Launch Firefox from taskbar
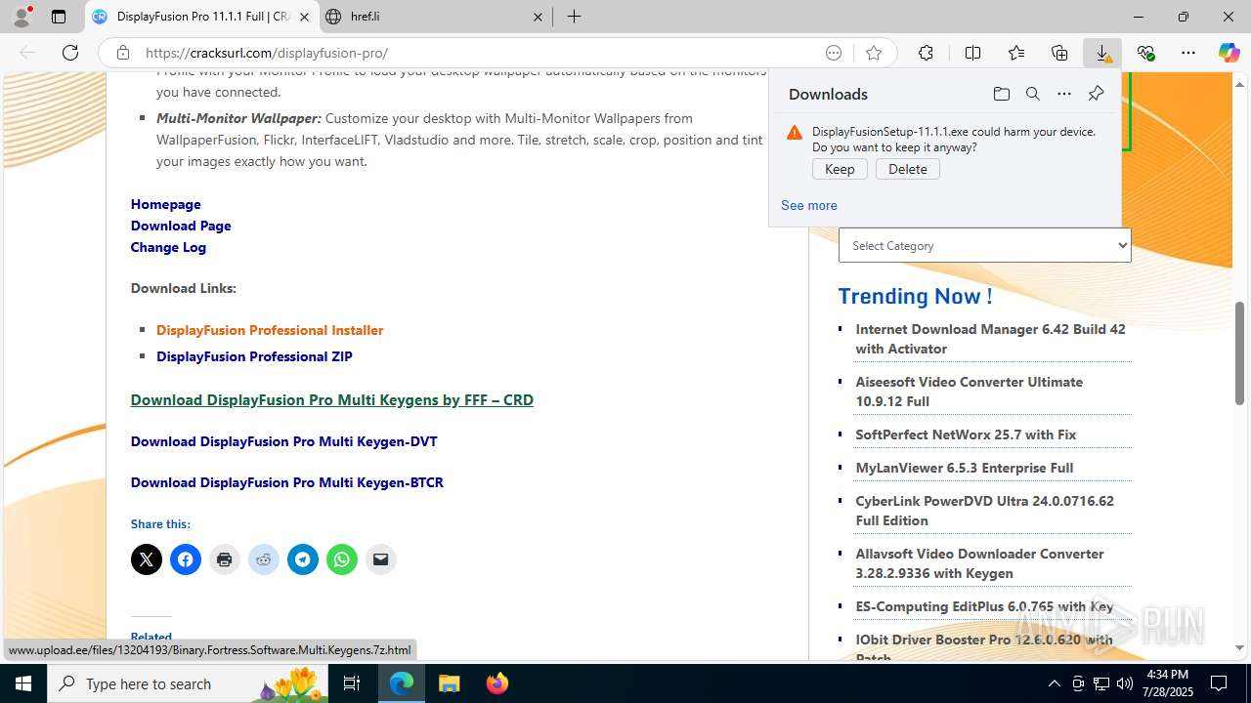The width and height of the screenshot is (1251, 703). point(497,683)
